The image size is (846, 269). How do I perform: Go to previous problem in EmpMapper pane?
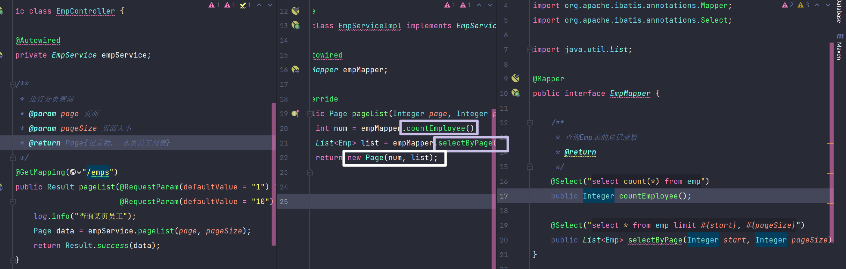pyautogui.click(x=817, y=5)
